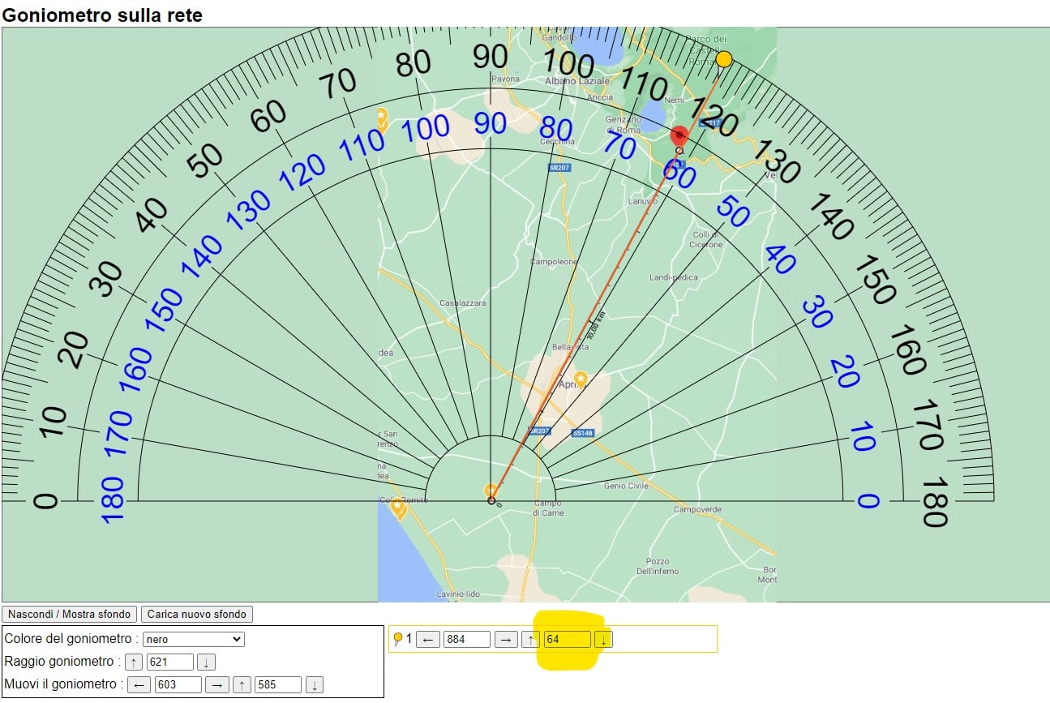Click the Nascondi / Mostra sfondo button
The image size is (1050, 703).
click(70, 614)
